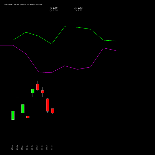
Task: Click the green candle above 12 Oct
Action: pos(33,91)
